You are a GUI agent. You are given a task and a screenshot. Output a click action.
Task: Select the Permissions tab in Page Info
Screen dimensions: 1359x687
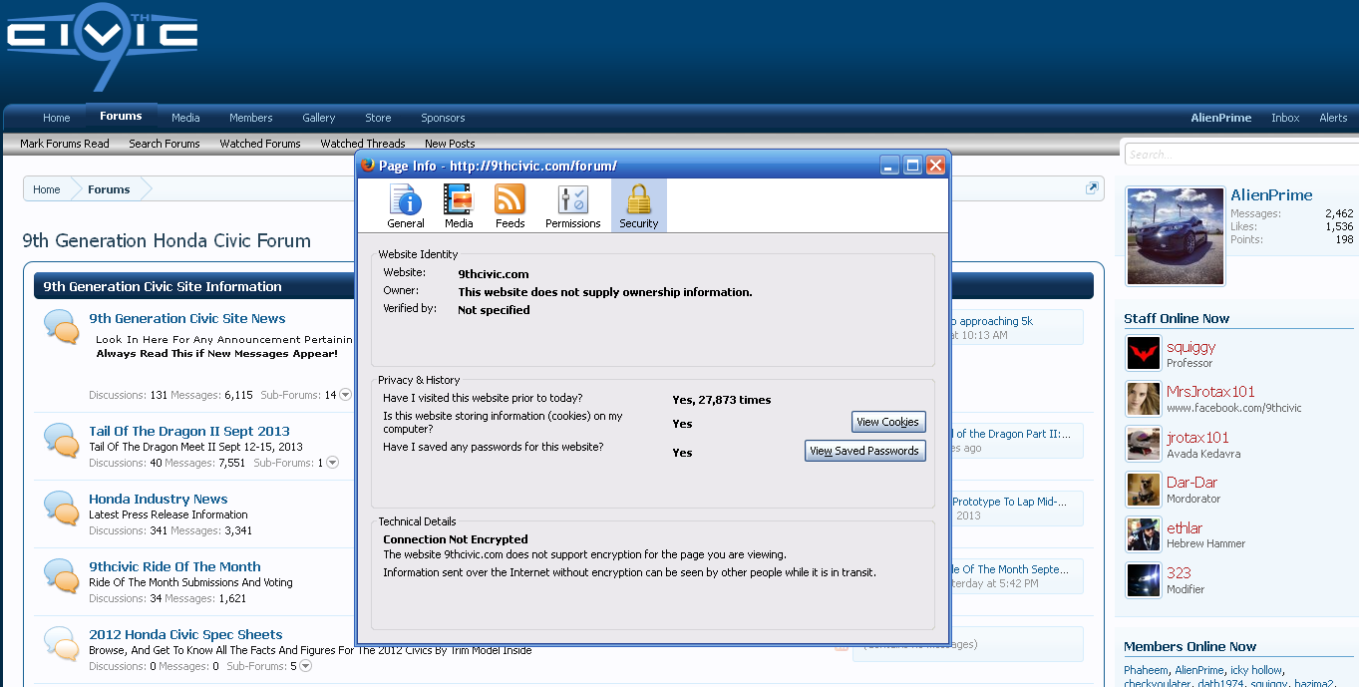click(x=572, y=206)
